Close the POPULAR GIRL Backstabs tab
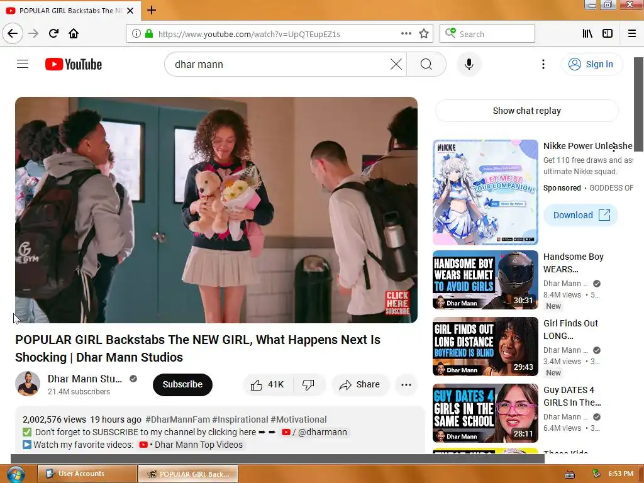The width and height of the screenshot is (644, 483). (130, 11)
